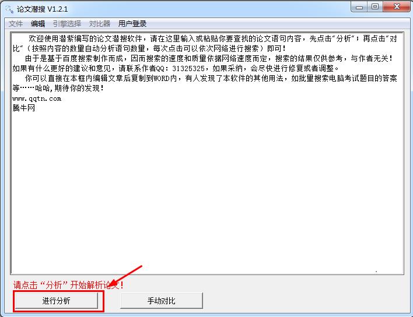The width and height of the screenshot is (413, 317).
Task: Click the title text 论文潜搜 V1.2.1
Action: [43, 9]
